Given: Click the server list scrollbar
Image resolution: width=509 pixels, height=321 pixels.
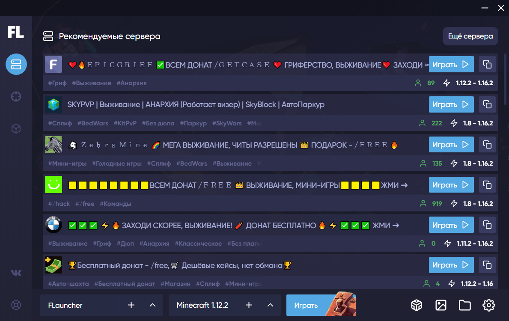Looking at the screenshot, I should click(505, 80).
